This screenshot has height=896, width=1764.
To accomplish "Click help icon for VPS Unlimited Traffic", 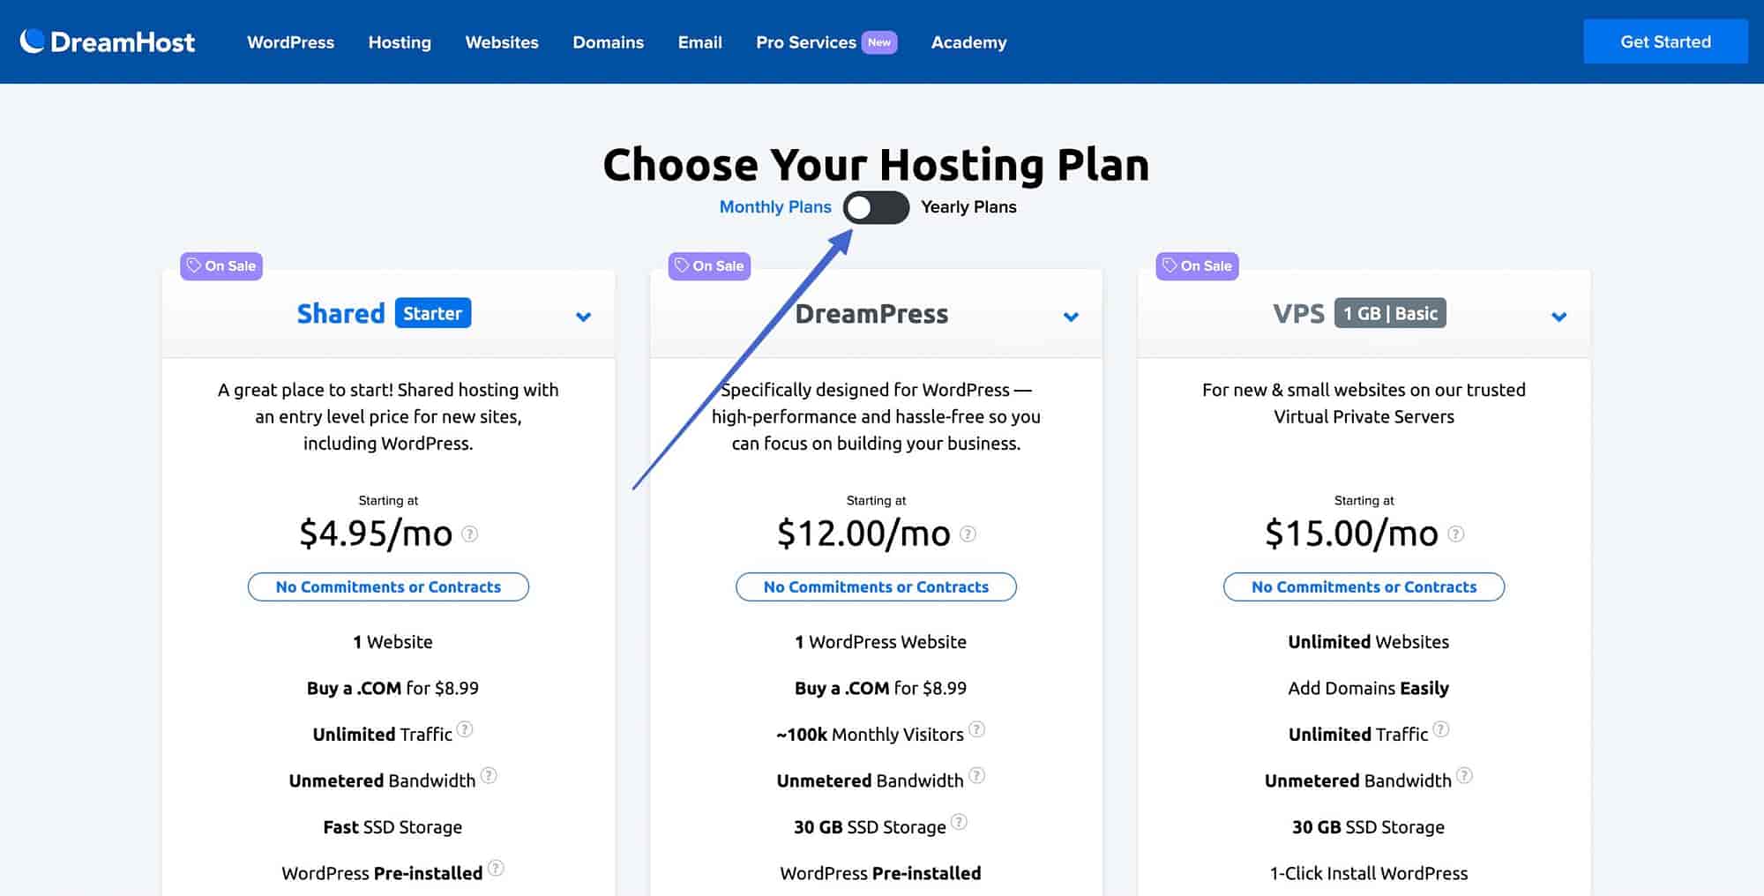I will 1440,729.
